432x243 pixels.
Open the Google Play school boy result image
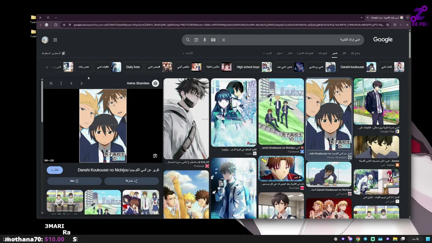tap(376, 101)
